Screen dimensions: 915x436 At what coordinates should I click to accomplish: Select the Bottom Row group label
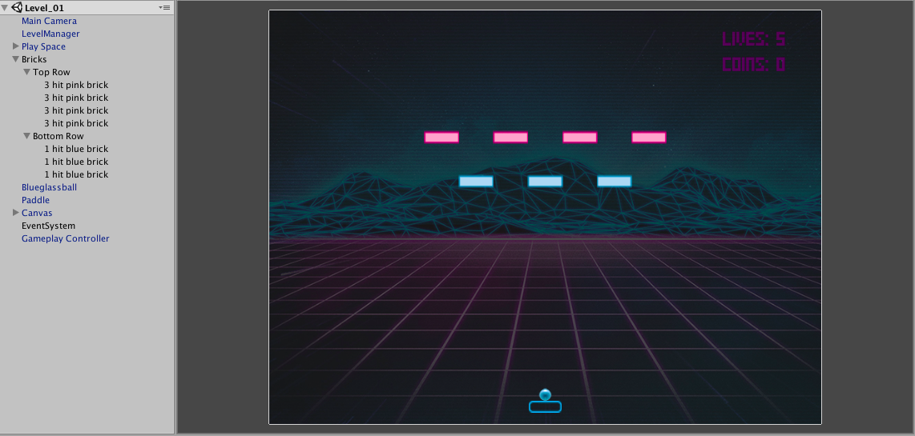tap(58, 136)
